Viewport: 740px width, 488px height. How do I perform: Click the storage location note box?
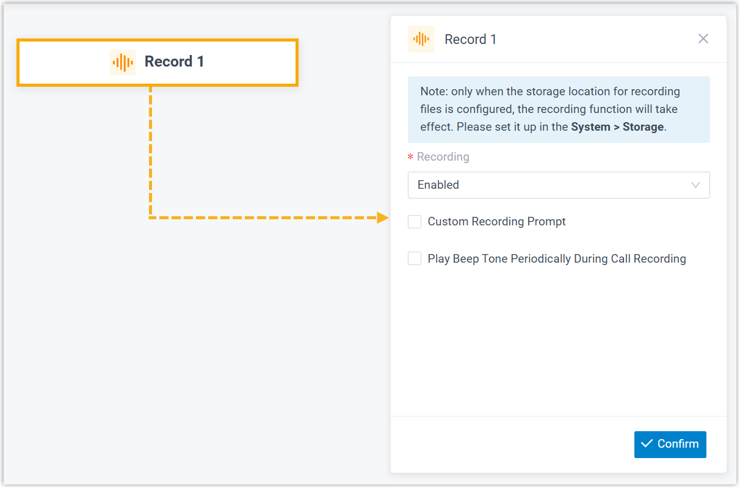pos(559,109)
